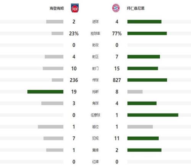Select the 黄牌 stat label
Viewport: 191px width, 168px height.
point(95,150)
